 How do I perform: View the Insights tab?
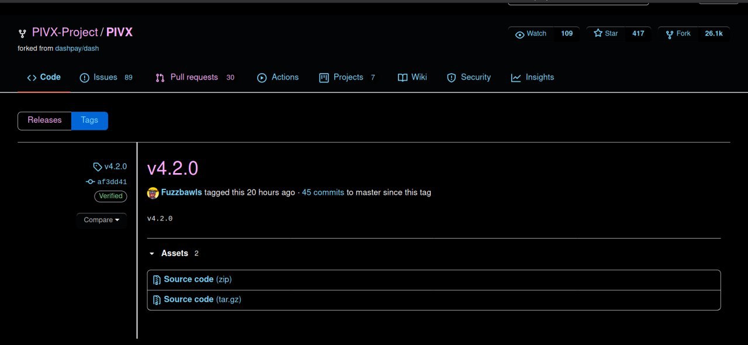[532, 77]
